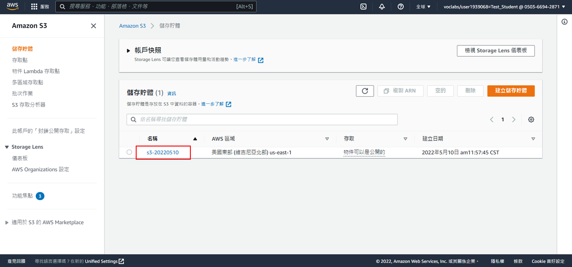This screenshot has width=572, height=267.
Task: Open external link icon beside buckets learn more
Action: pyautogui.click(x=228, y=104)
